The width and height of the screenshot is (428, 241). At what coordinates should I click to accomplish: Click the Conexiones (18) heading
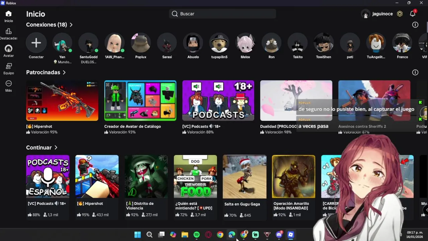point(47,25)
